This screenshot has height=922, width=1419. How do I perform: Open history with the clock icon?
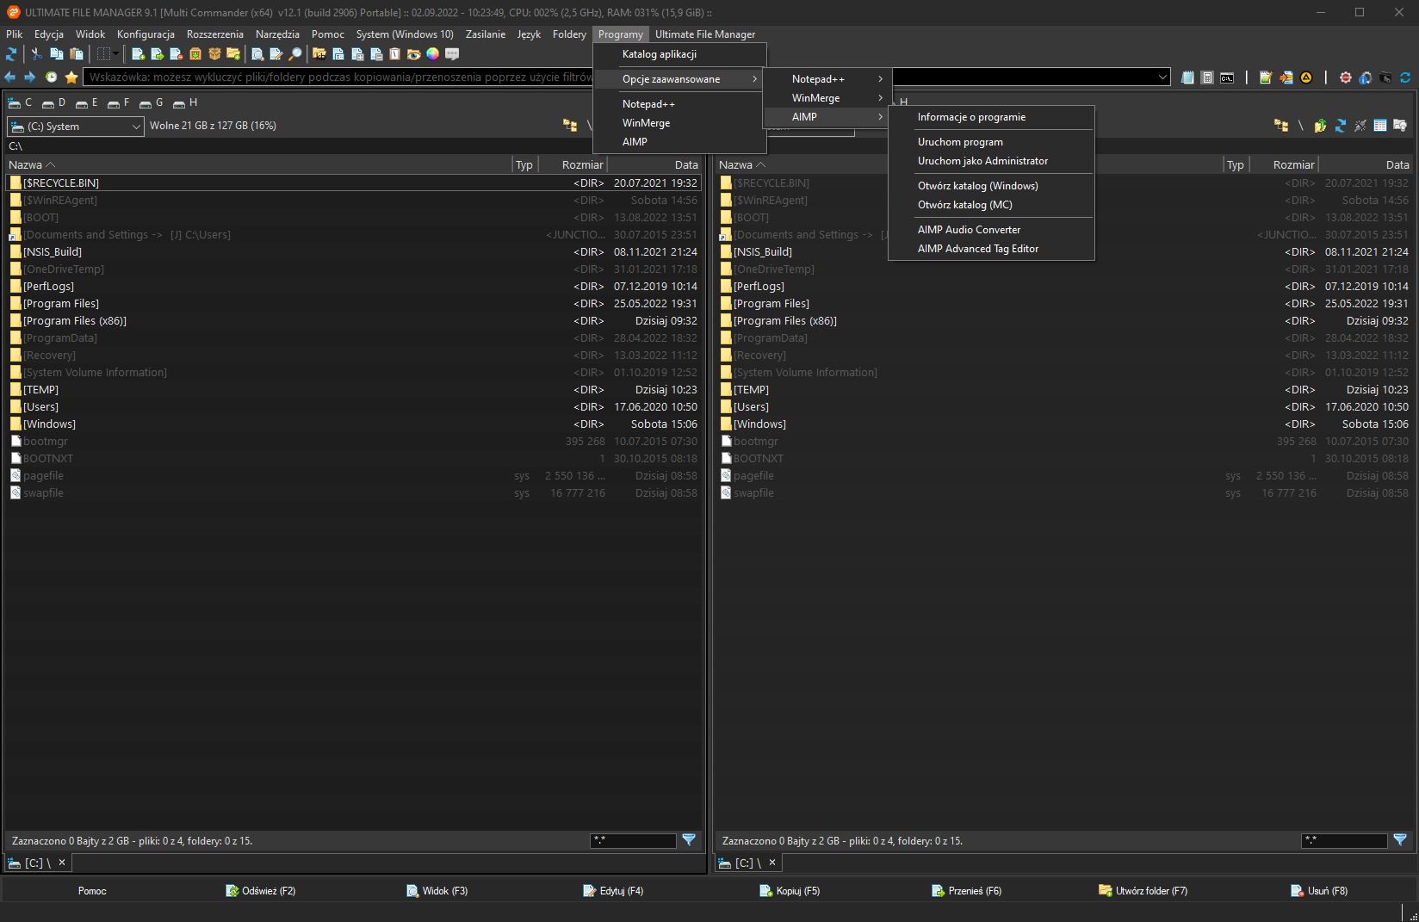pos(52,77)
